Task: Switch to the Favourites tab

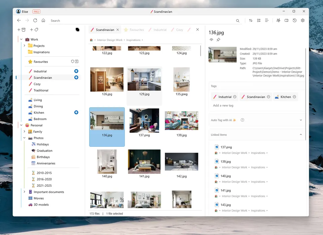Action: point(134,30)
